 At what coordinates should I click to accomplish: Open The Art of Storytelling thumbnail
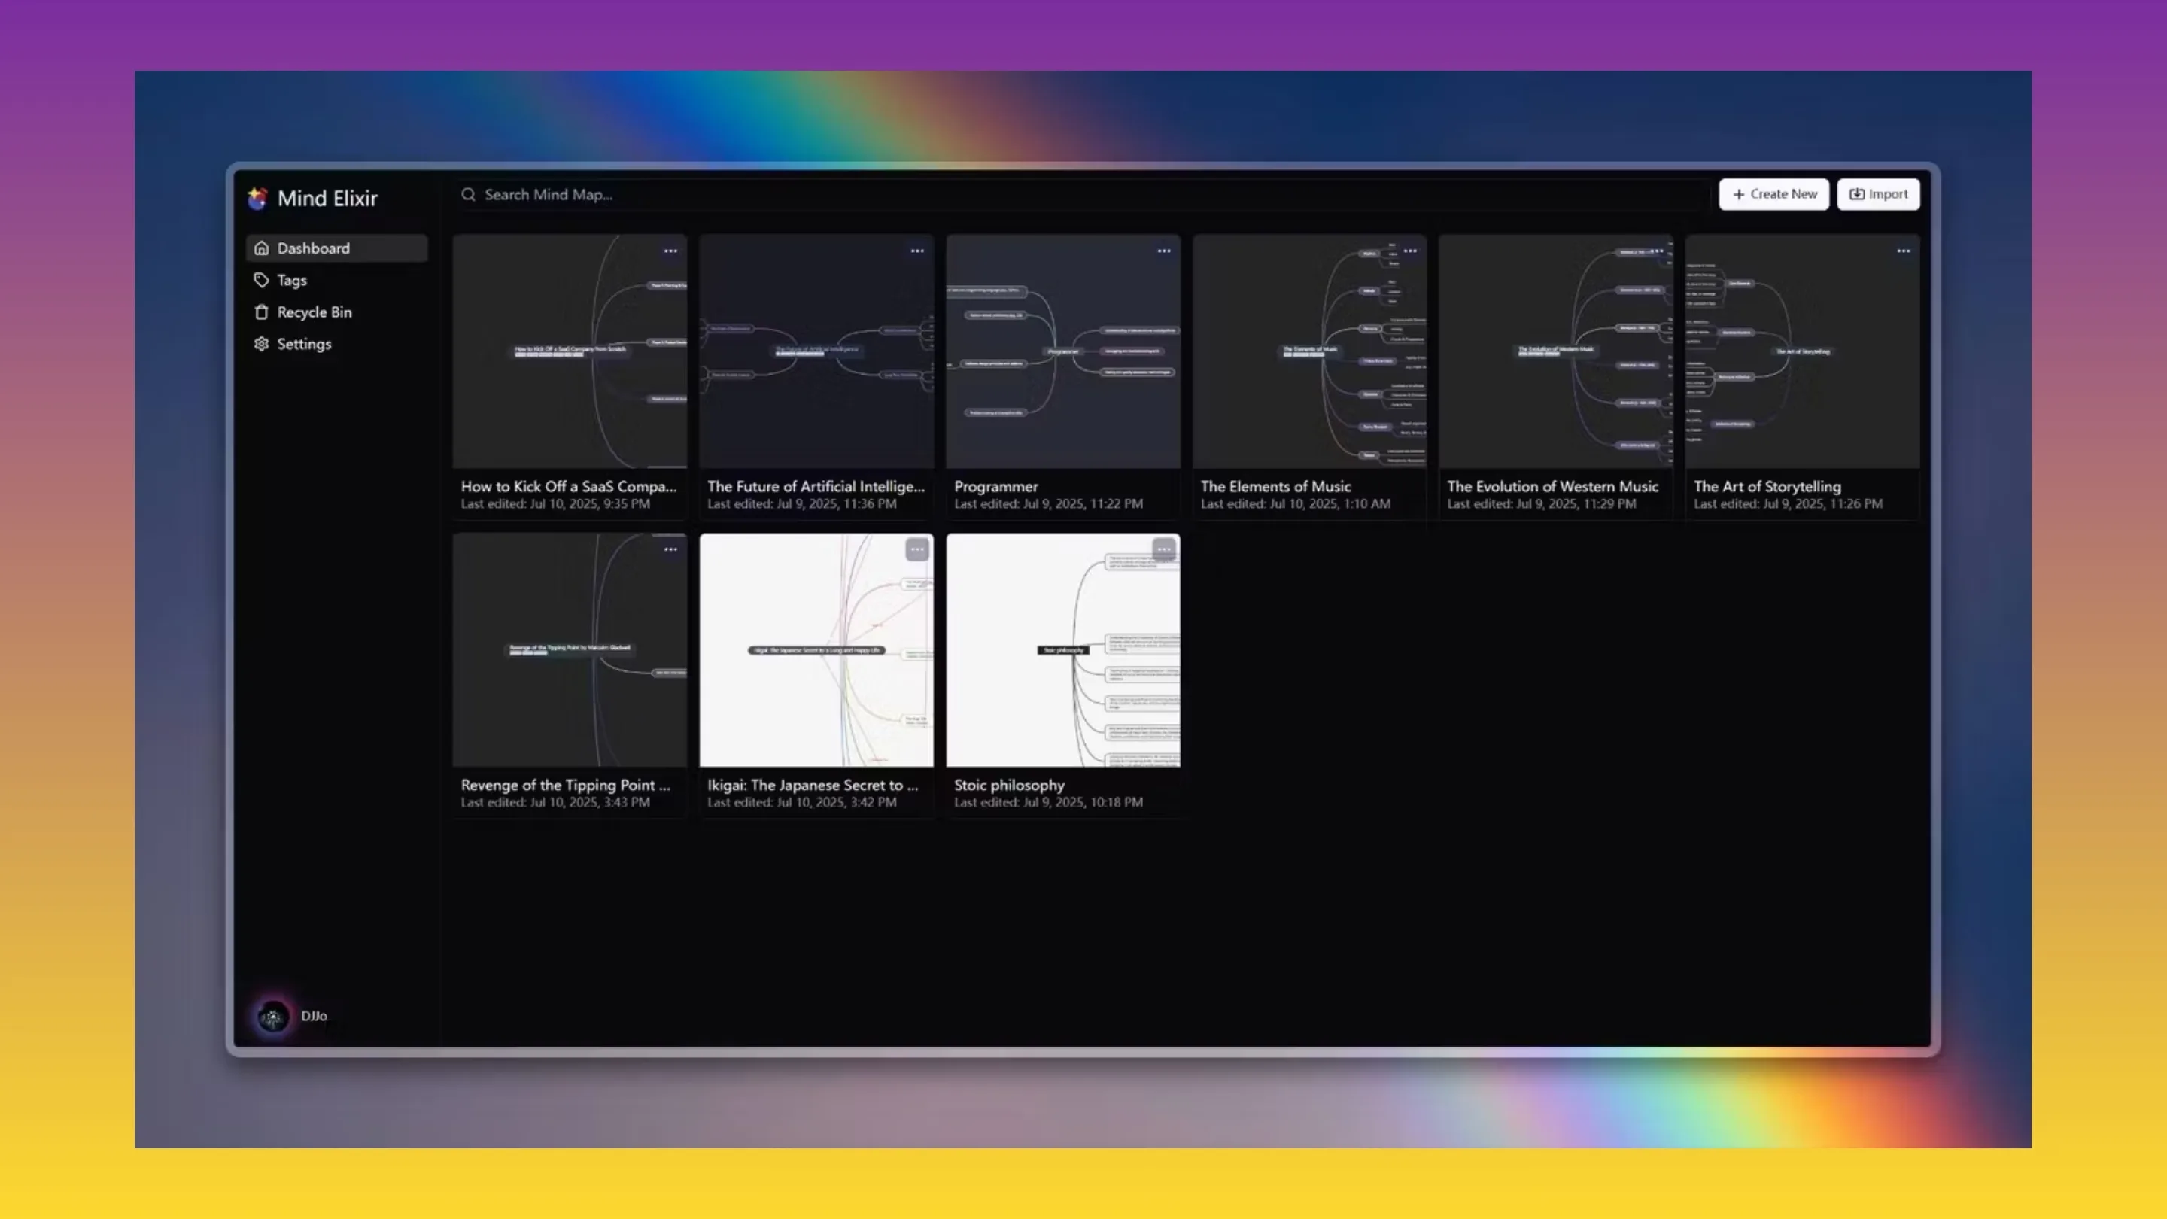pos(1803,351)
